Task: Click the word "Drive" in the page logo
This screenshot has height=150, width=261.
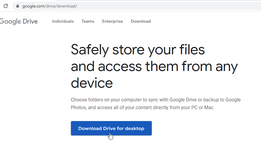Action: 30,21
